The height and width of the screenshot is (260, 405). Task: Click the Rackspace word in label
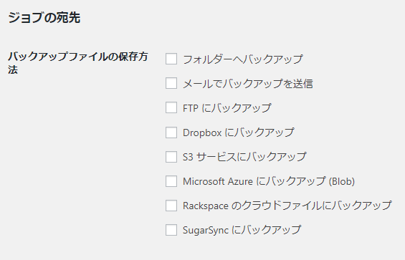(x=206, y=206)
